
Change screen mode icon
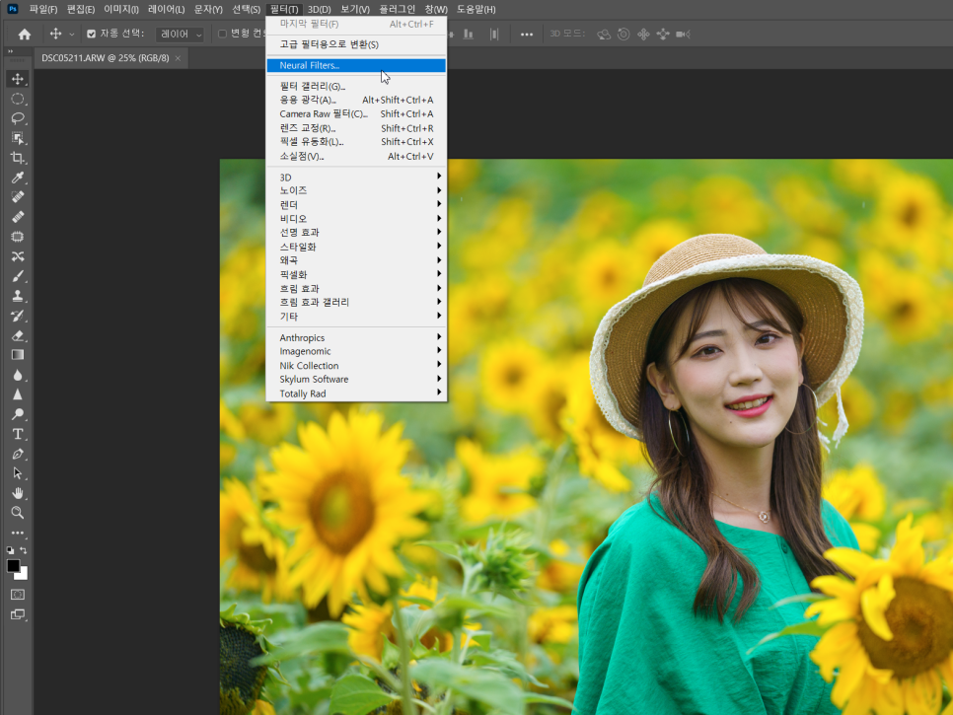pos(18,614)
